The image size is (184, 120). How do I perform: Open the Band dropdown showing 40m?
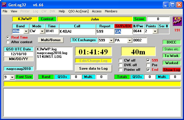(26, 31)
